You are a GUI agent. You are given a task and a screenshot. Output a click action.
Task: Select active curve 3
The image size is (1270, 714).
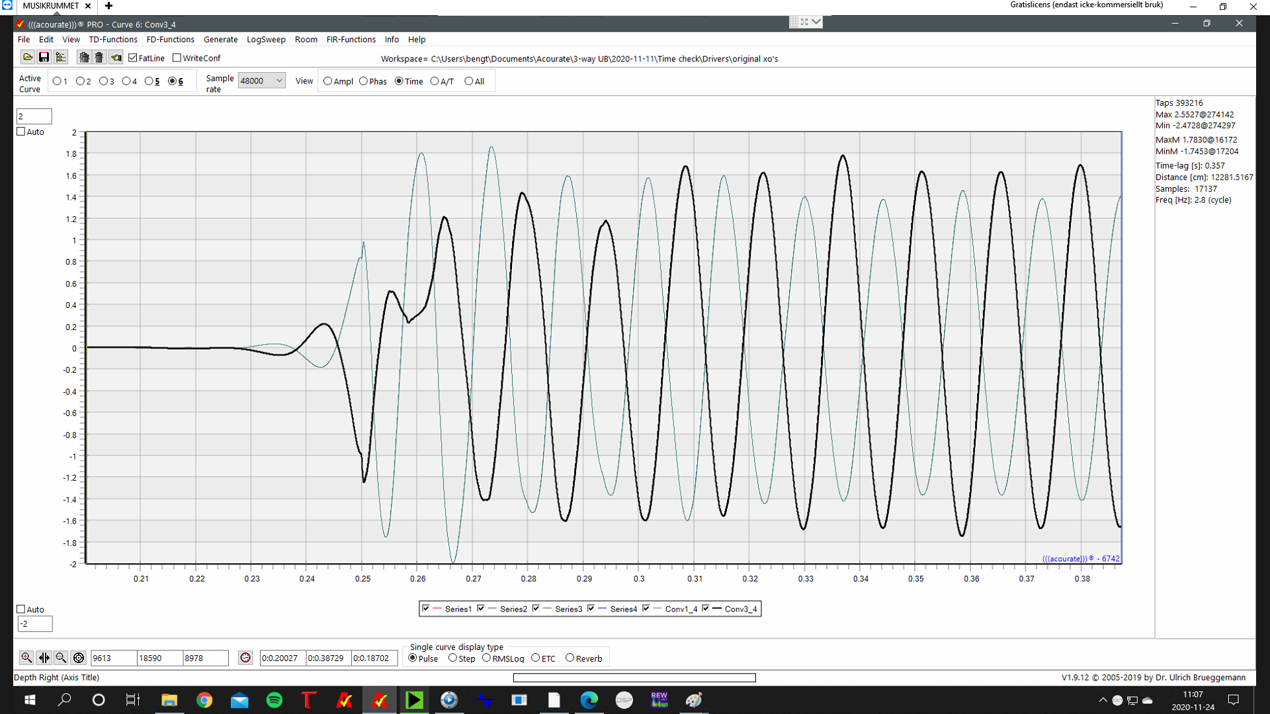[x=104, y=81]
